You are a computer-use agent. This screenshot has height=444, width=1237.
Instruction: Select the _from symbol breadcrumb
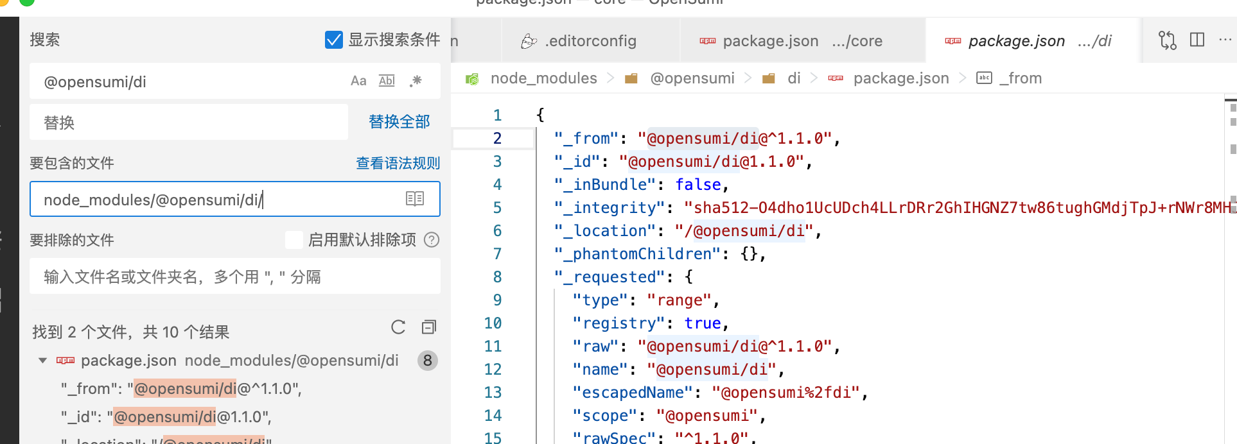tap(1021, 78)
